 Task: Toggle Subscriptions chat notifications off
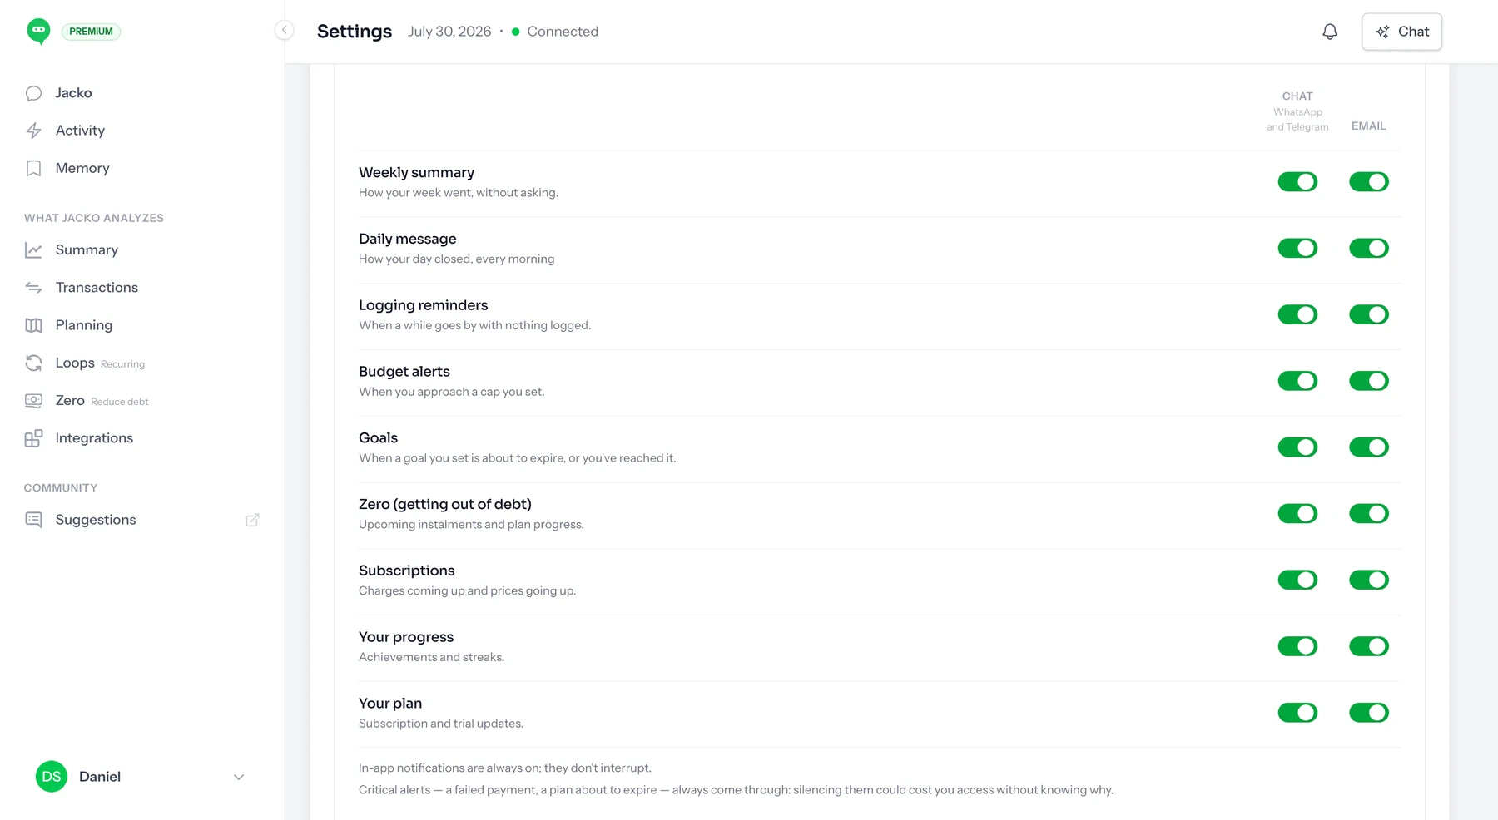tap(1297, 580)
